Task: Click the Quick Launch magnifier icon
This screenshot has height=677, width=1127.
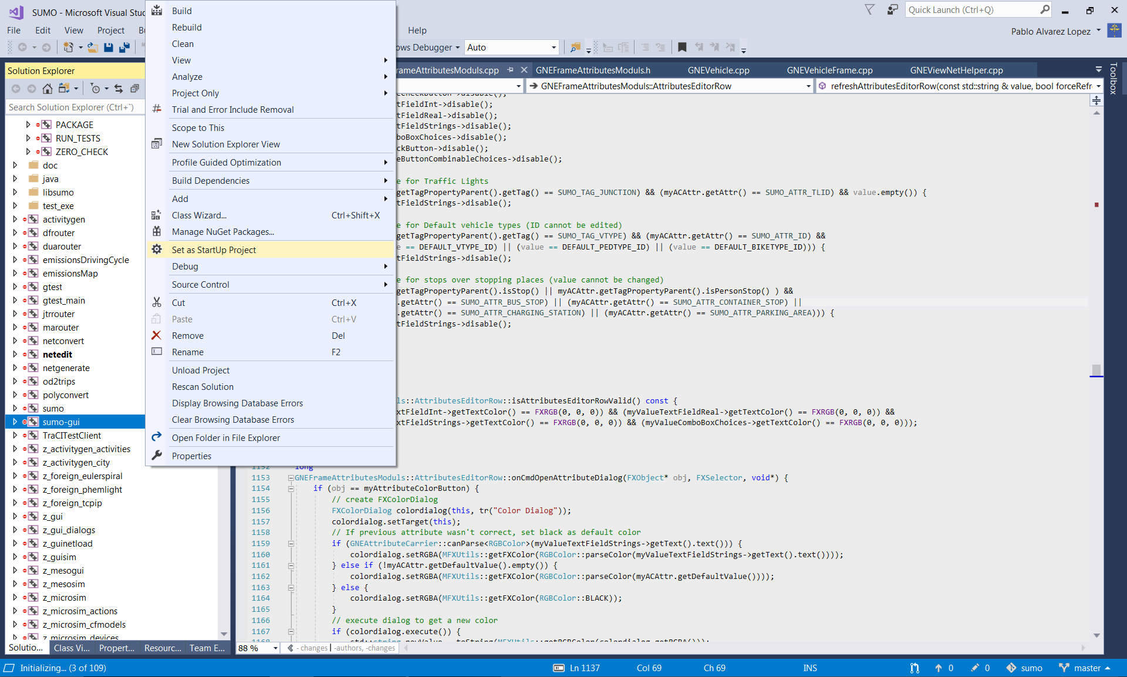Action: coord(1045,9)
